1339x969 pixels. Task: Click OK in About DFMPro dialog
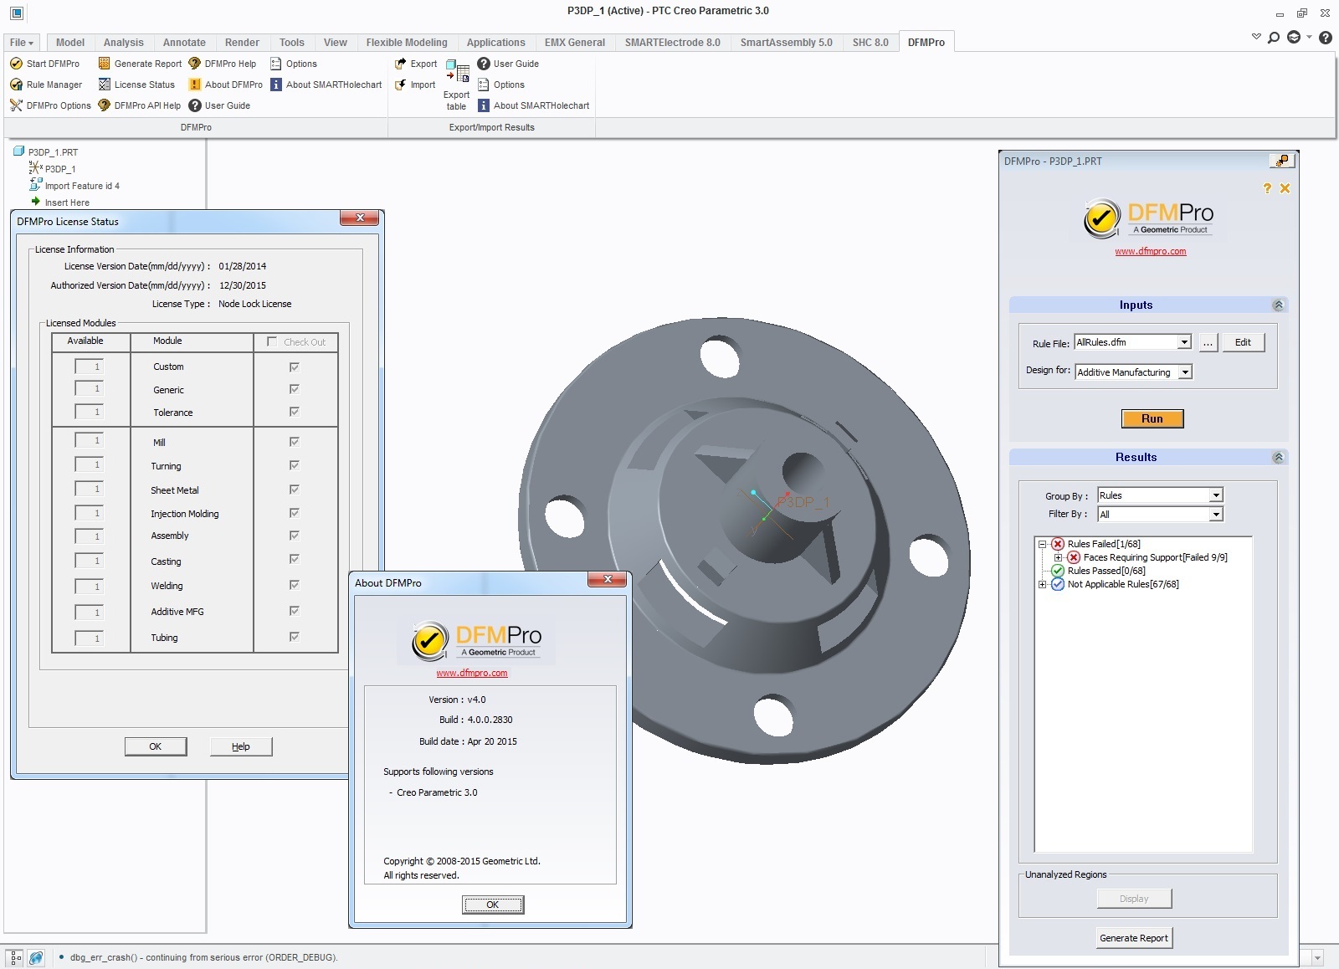point(493,905)
